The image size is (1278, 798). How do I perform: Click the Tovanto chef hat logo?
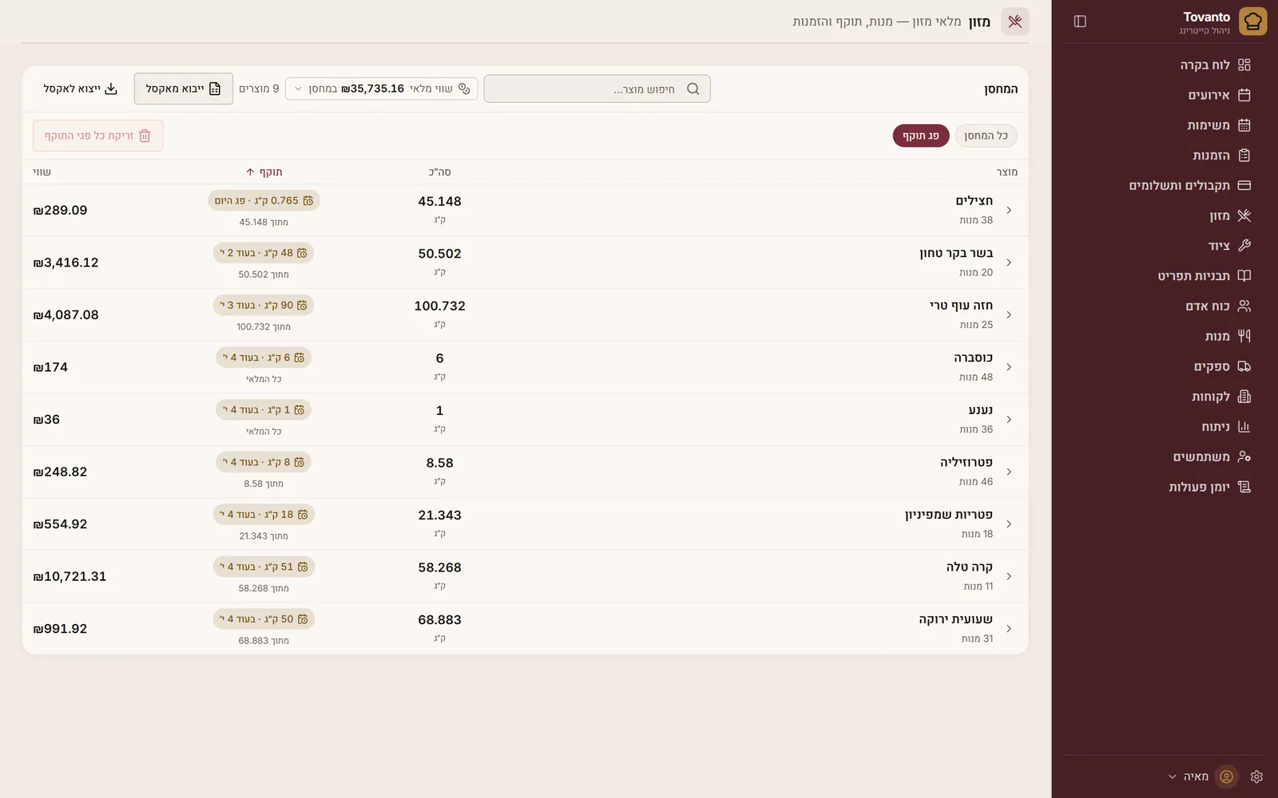[1252, 22]
